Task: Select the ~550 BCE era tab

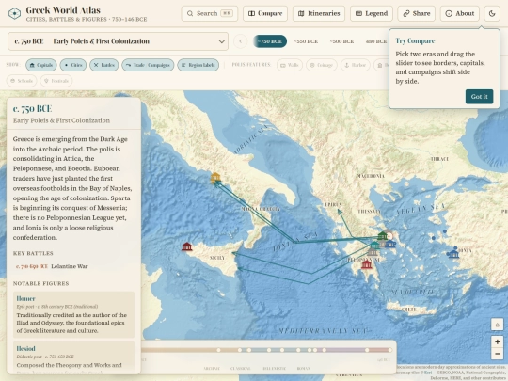Action: (306, 41)
